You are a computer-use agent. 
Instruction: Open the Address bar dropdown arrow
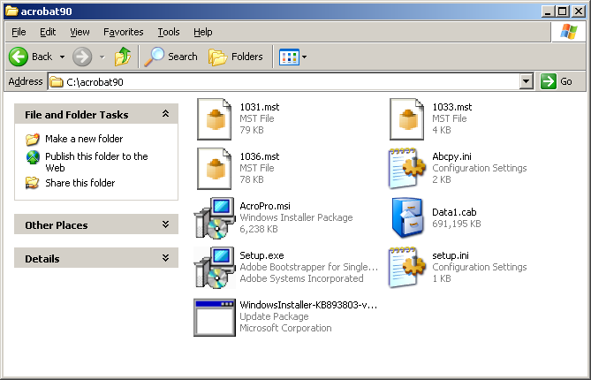tap(527, 81)
